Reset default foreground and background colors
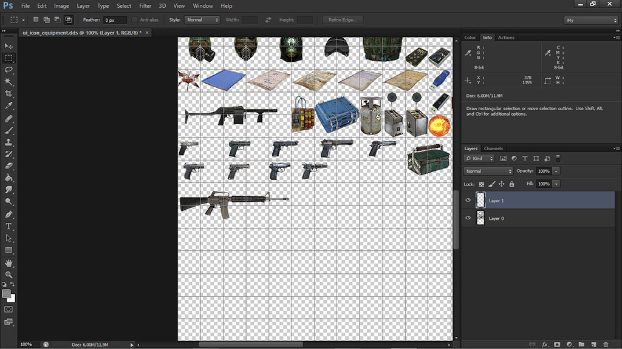Viewport: 622px width, 349px height. [x=4, y=284]
